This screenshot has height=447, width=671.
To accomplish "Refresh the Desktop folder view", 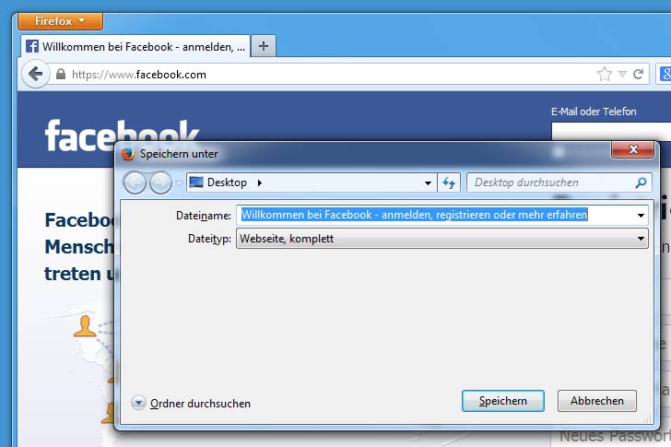I will pyautogui.click(x=449, y=183).
